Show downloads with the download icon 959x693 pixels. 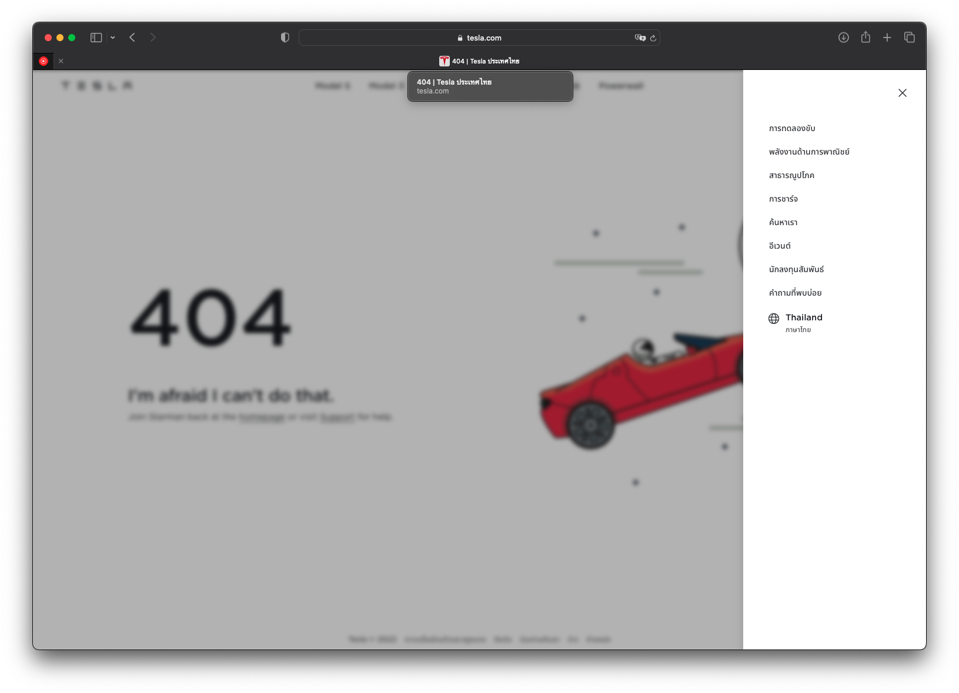(x=843, y=38)
